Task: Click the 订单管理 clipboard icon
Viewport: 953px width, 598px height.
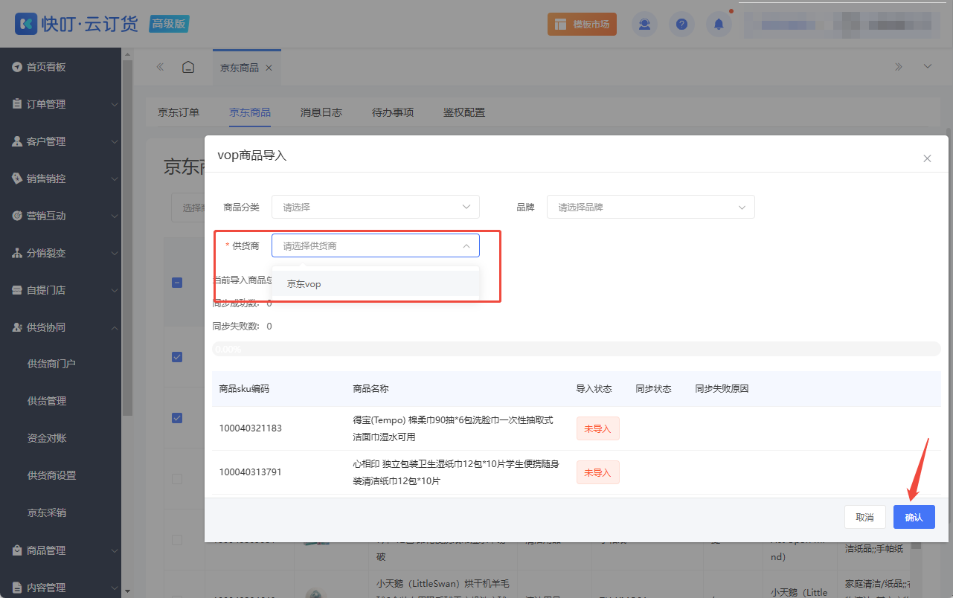Action: (17, 104)
